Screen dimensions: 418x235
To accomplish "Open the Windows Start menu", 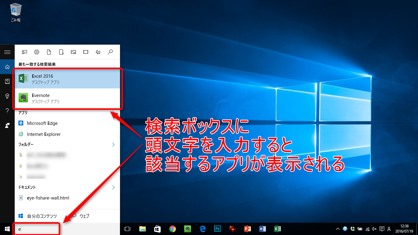I will (7, 229).
